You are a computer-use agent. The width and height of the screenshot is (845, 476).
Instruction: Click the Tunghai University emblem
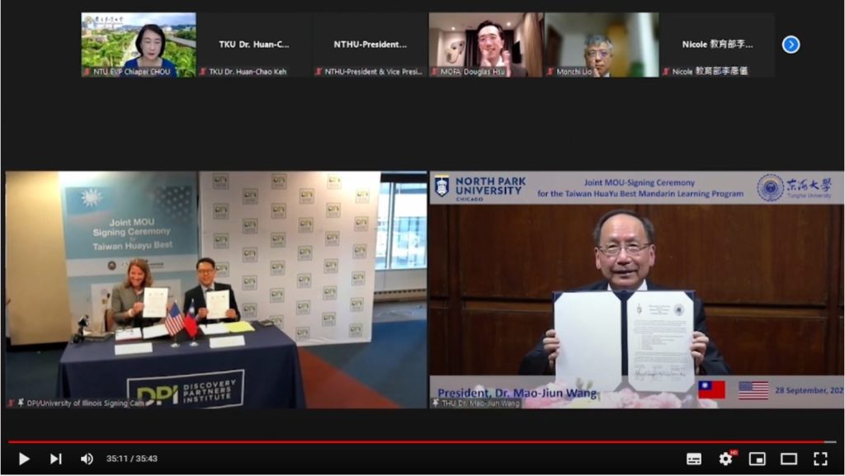(x=770, y=187)
